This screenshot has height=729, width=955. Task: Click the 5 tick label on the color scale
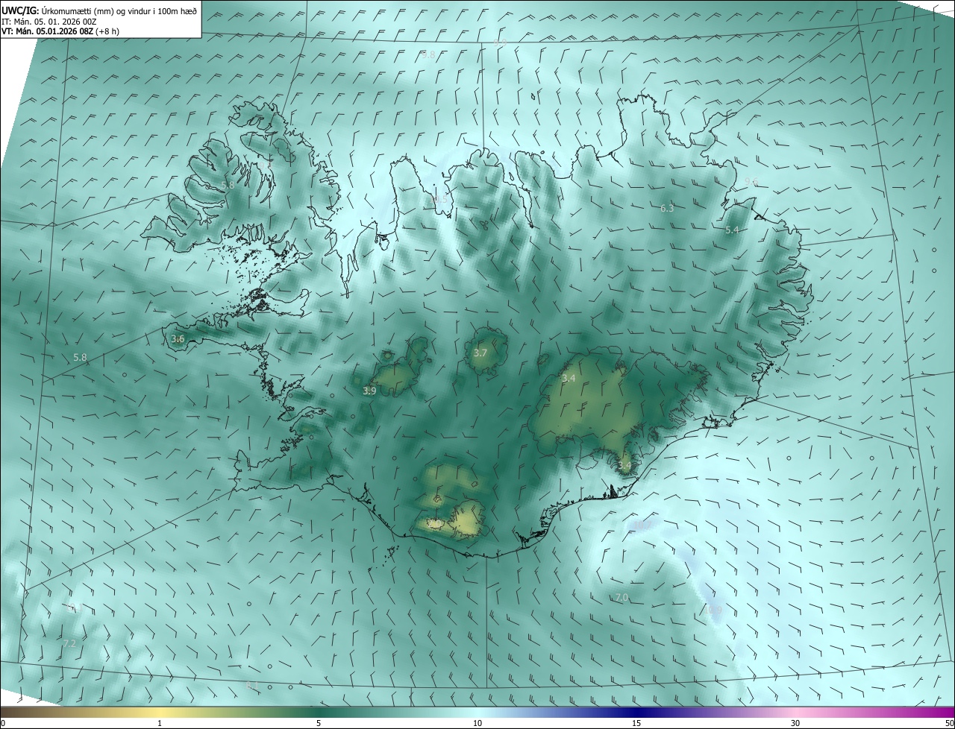point(319,723)
